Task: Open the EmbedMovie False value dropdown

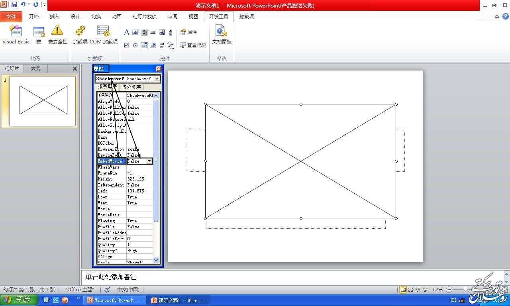Action: pyautogui.click(x=149, y=161)
